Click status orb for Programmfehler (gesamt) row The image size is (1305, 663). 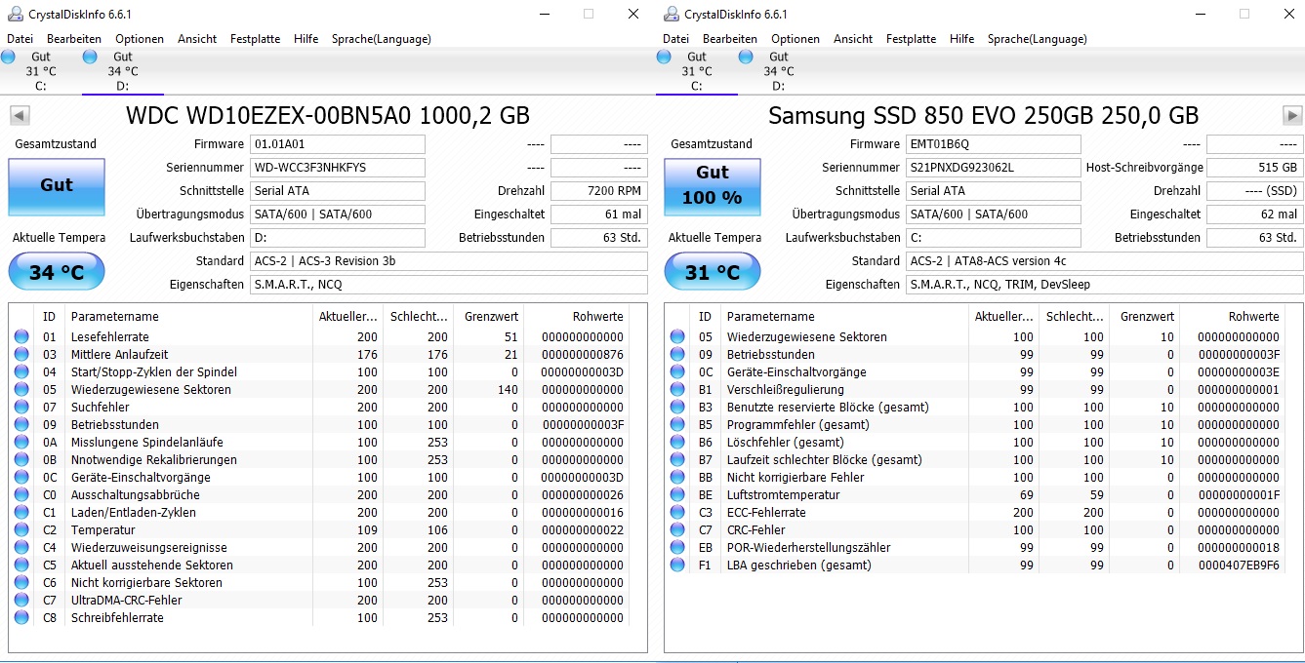[677, 425]
